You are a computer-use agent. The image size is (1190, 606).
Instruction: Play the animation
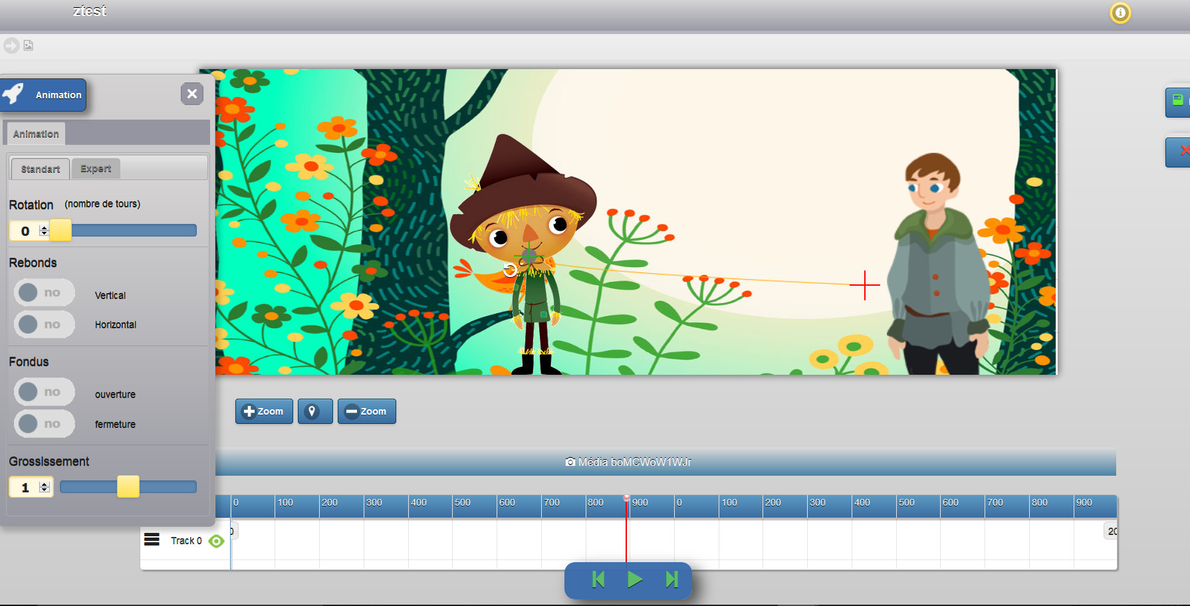634,579
